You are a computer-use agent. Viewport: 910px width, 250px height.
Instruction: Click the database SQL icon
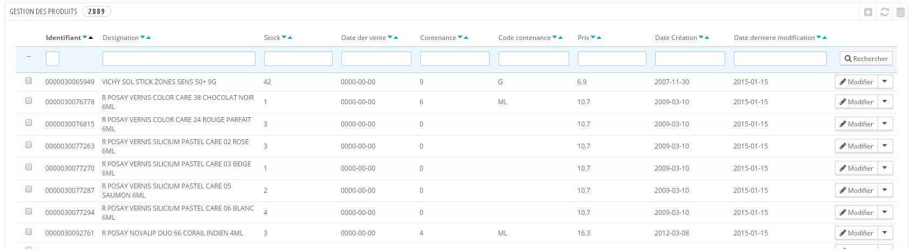(900, 12)
